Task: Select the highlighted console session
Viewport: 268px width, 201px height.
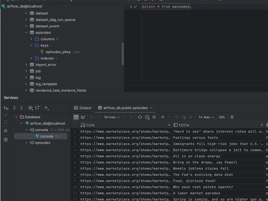Action: tap(41, 136)
